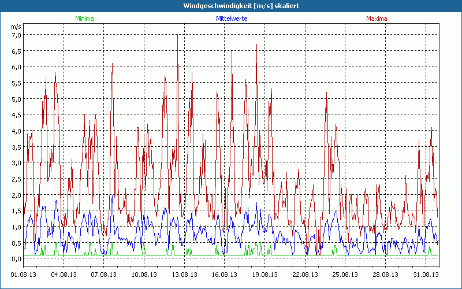Click the m/s unit label
This screenshot has height=289, width=462.
click(16, 27)
